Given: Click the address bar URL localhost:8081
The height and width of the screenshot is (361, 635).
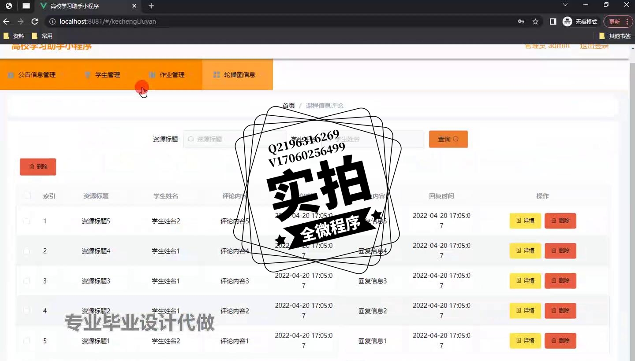Looking at the screenshot, I should [x=108, y=22].
